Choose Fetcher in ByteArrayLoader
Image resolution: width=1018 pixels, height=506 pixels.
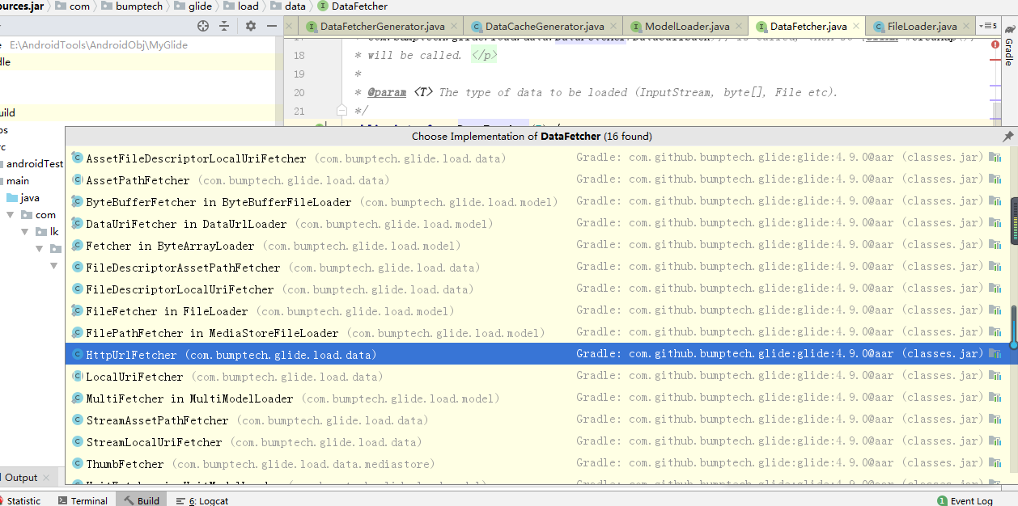[537, 246]
